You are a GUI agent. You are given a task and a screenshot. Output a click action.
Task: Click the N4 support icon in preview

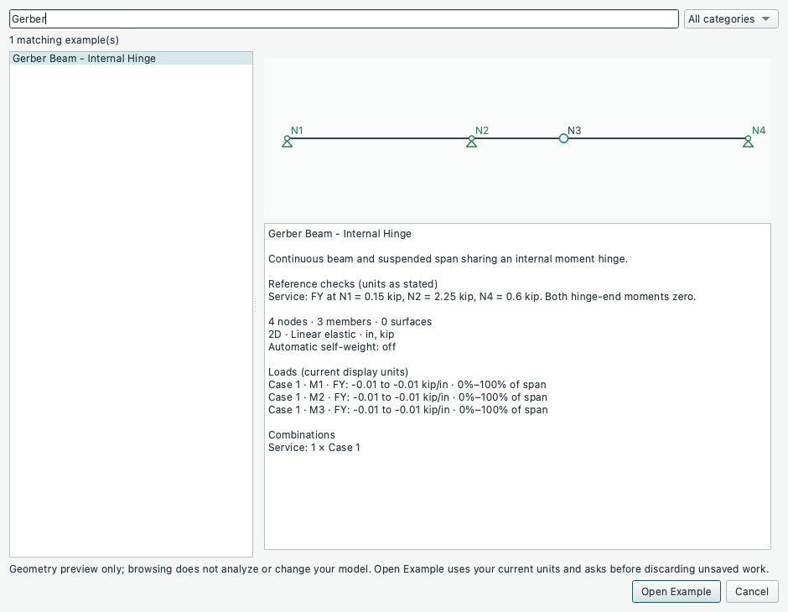748,143
